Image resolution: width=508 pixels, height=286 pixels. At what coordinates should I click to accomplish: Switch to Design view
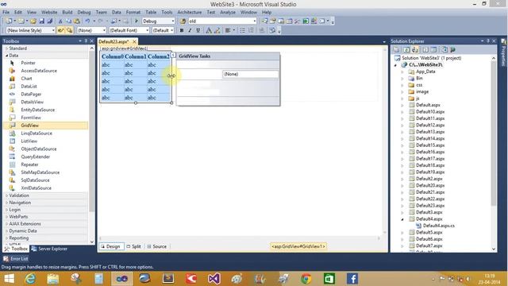pos(111,246)
